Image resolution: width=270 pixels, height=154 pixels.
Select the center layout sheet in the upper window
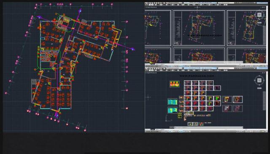199,28
